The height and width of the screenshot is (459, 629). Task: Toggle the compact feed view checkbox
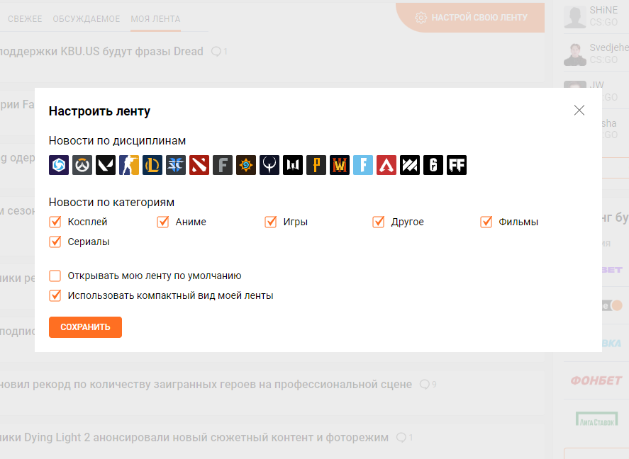coord(55,295)
